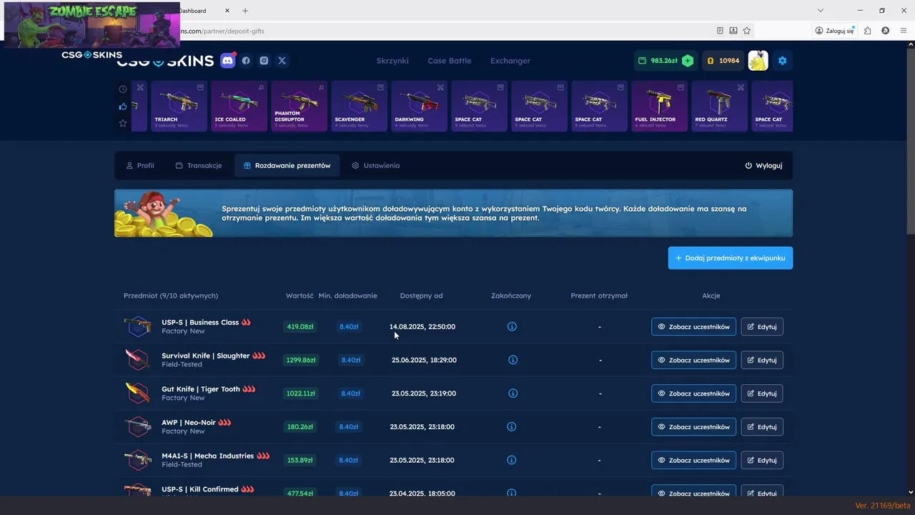Open Firefox hamburger application menu
This screenshot has height=515, width=915.
pos(904,31)
